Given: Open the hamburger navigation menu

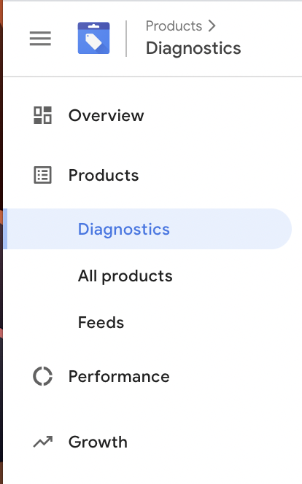Looking at the screenshot, I should (x=40, y=39).
